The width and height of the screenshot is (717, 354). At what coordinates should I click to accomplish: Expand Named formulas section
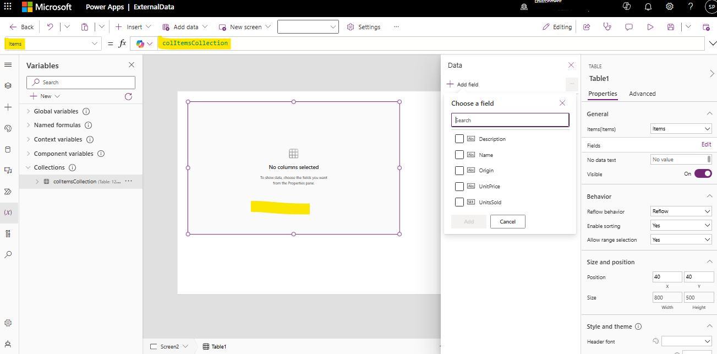pos(29,125)
